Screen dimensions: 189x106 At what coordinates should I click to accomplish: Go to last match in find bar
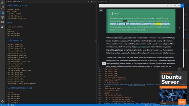click(x=179, y=6)
